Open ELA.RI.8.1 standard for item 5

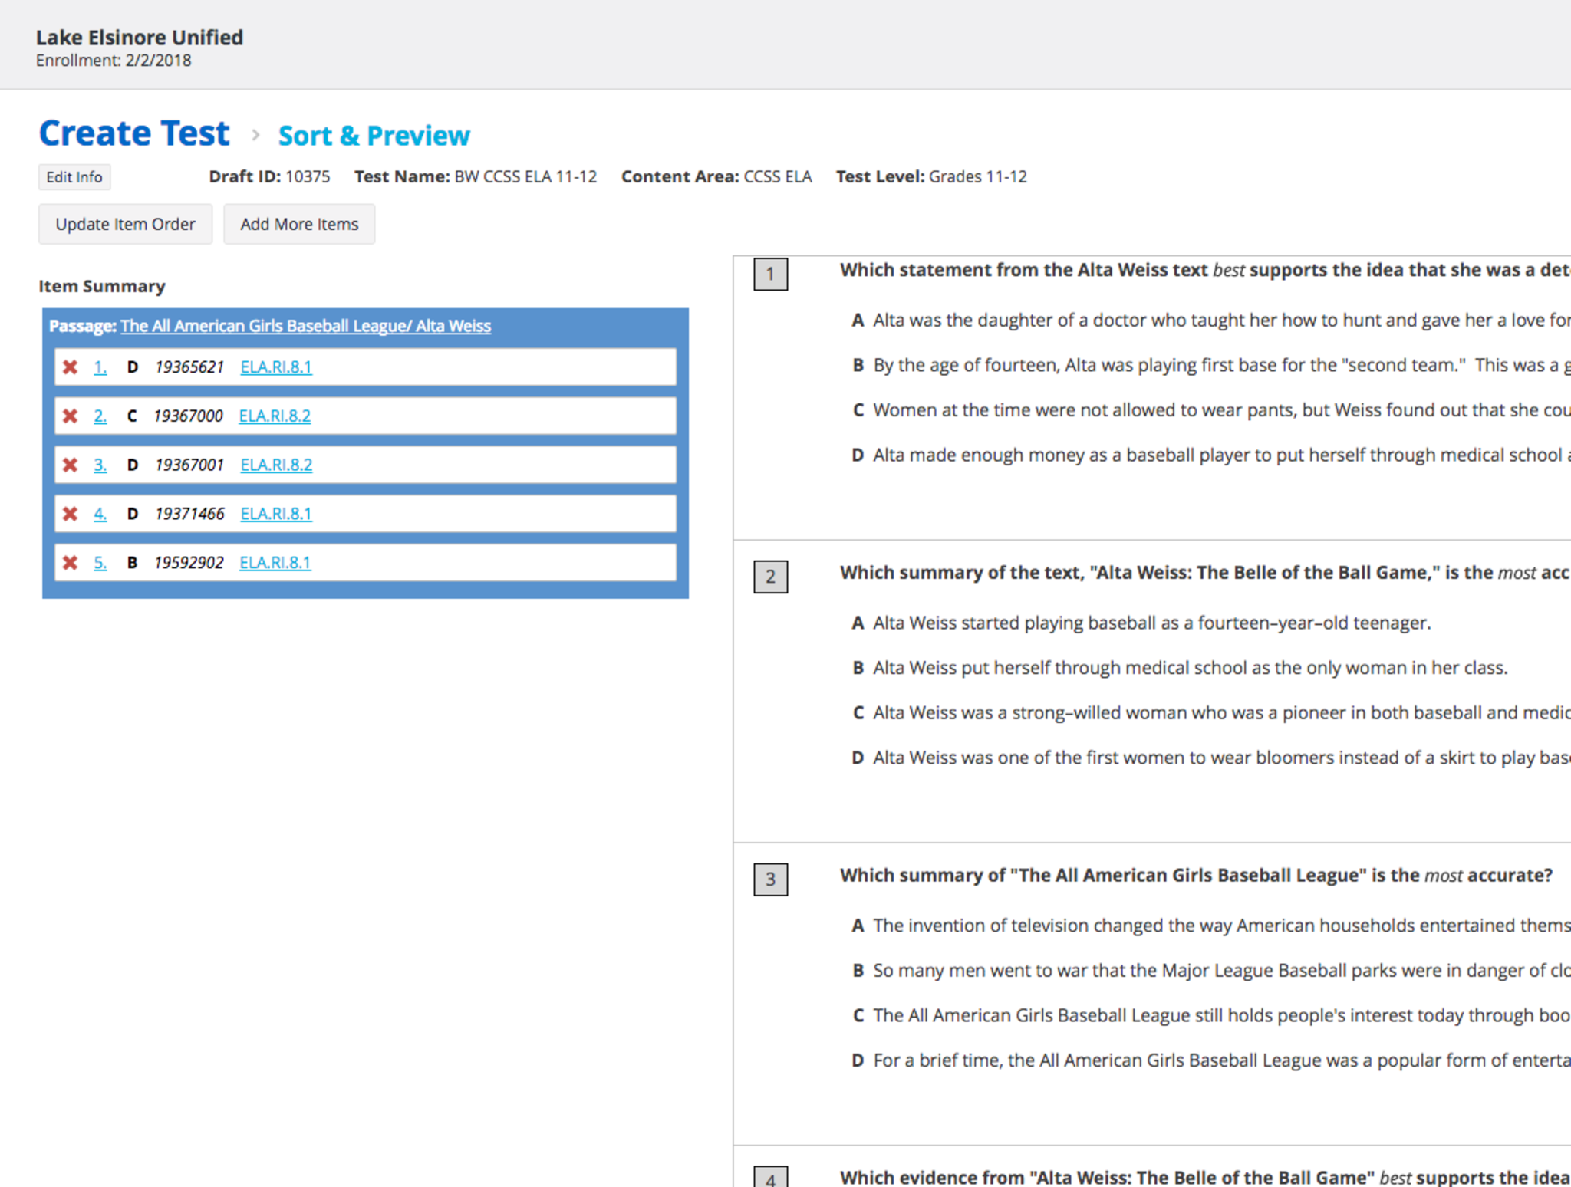(x=275, y=563)
